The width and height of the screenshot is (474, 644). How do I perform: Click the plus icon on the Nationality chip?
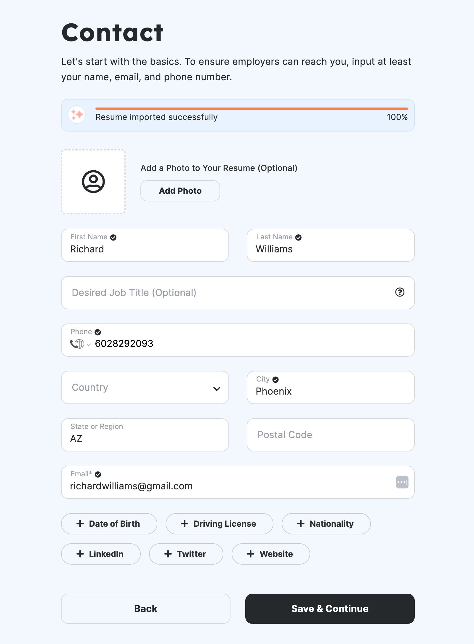[300, 524]
